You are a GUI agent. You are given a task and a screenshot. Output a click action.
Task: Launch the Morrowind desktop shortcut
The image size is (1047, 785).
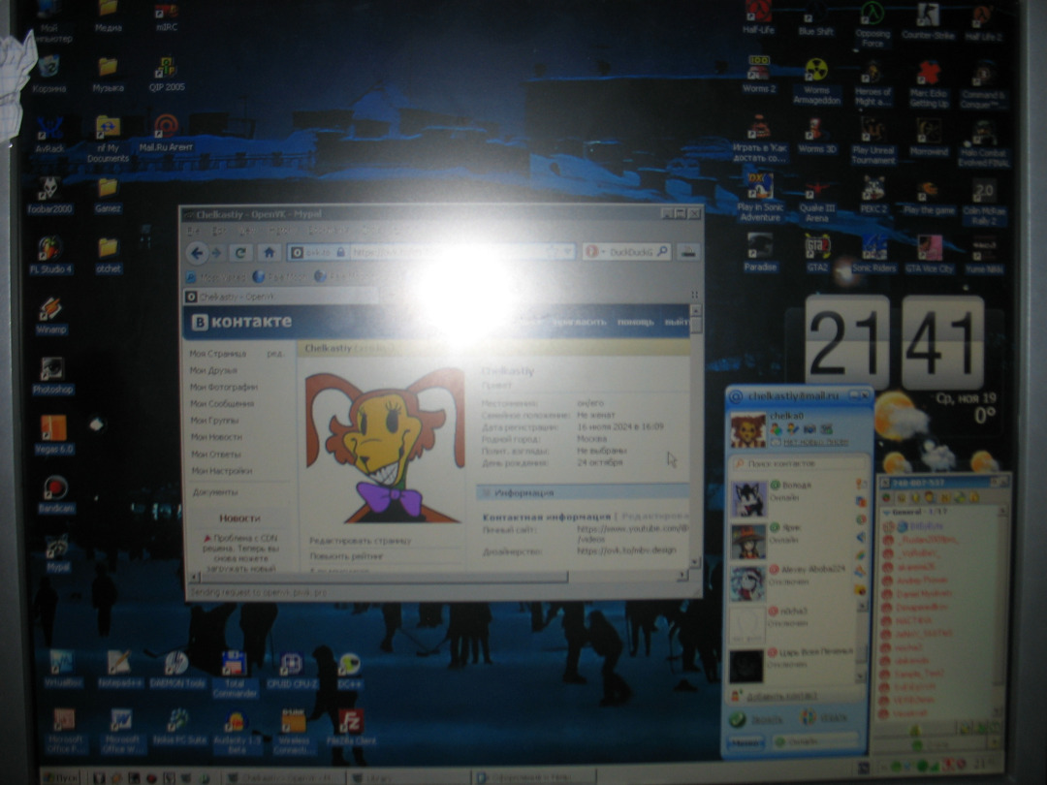click(x=929, y=139)
